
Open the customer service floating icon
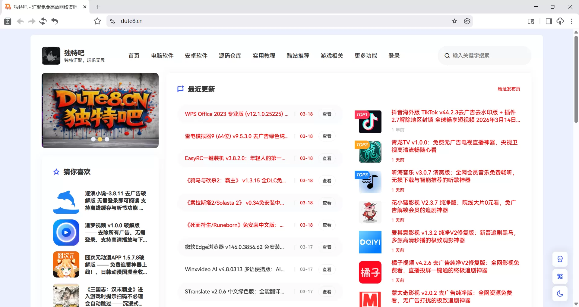(x=560, y=259)
